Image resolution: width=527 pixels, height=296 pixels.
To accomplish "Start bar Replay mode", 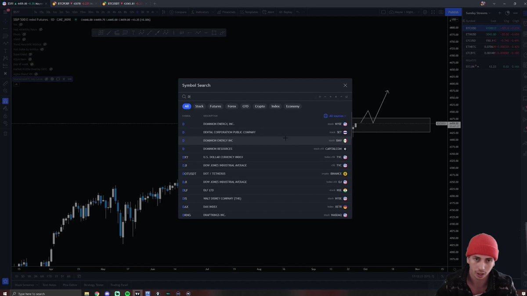I will tap(285, 12).
